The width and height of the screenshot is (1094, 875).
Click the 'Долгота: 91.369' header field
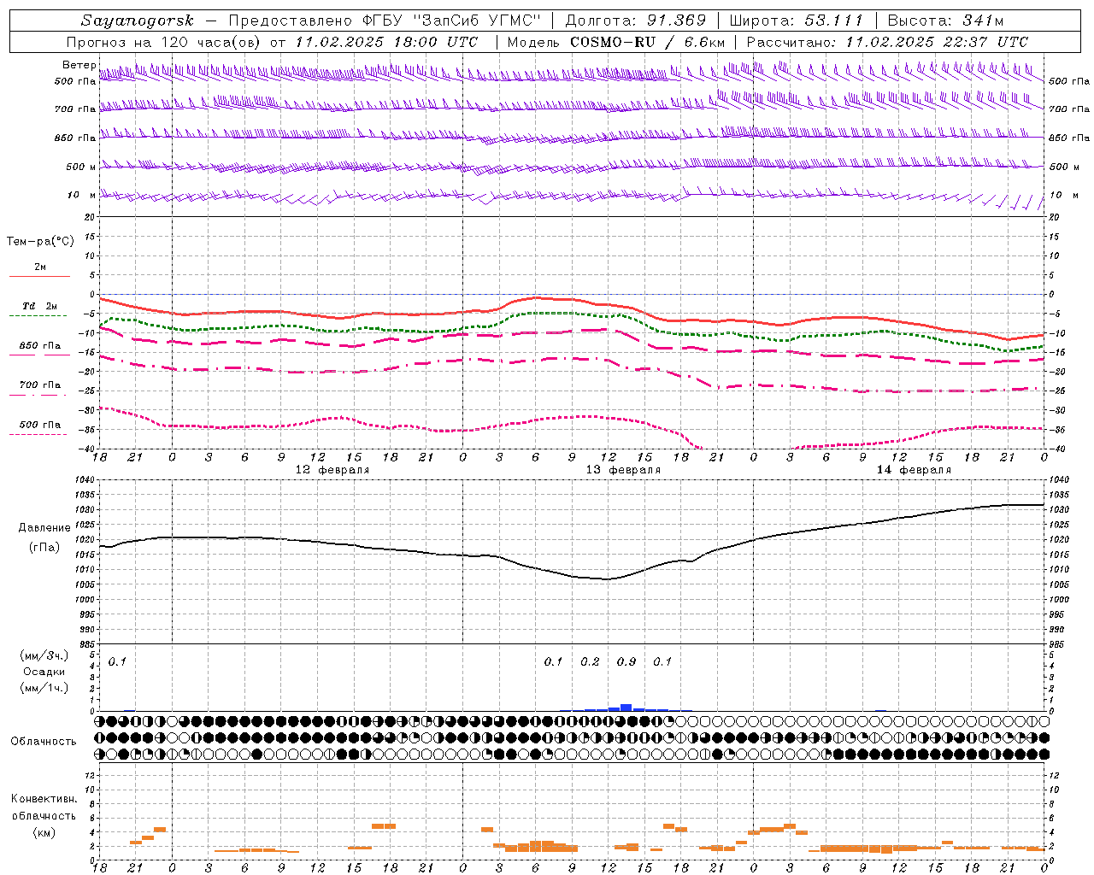tap(636, 21)
